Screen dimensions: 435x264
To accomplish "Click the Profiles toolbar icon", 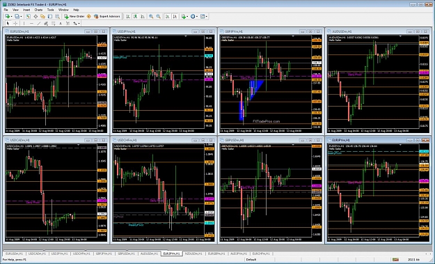I will click(17, 17).
